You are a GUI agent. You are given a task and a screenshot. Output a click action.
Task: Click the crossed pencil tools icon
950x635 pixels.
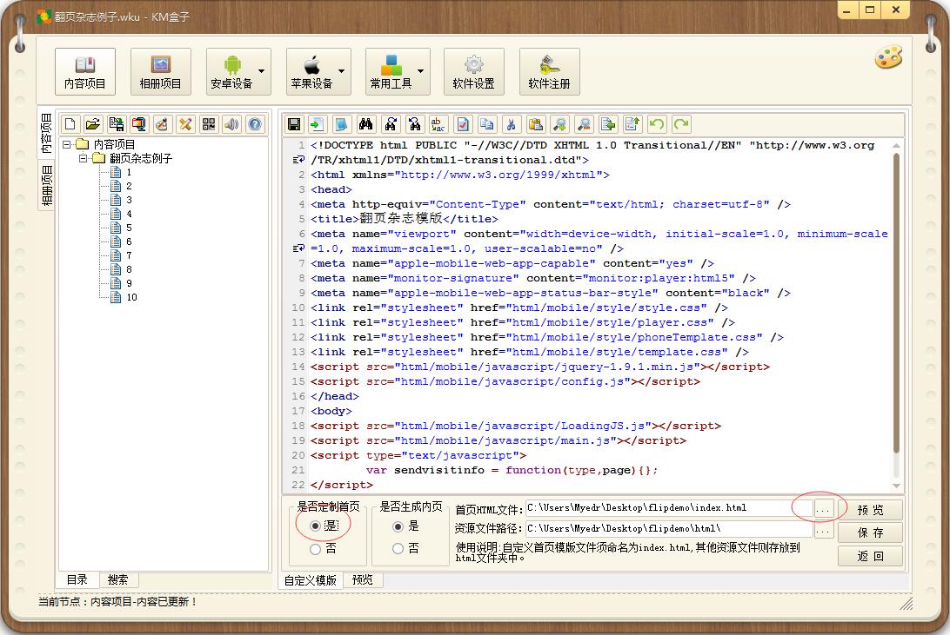click(185, 124)
